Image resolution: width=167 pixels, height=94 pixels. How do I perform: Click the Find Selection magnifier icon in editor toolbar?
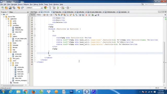[x=56, y=15]
